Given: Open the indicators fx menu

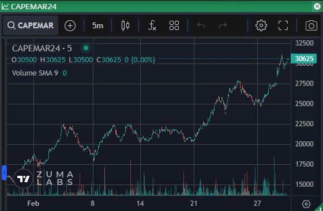Looking at the screenshot, I should [x=152, y=25].
